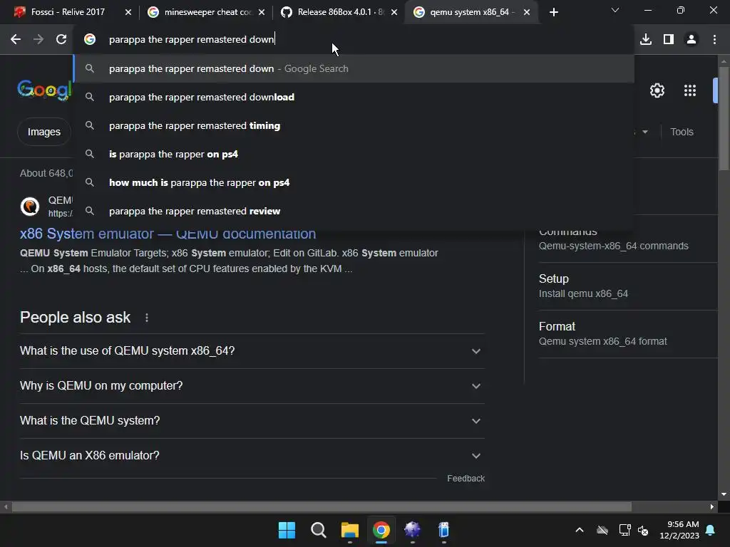Show hidden system tray icons
Viewport: 730px width, 547px height.
tap(580, 530)
